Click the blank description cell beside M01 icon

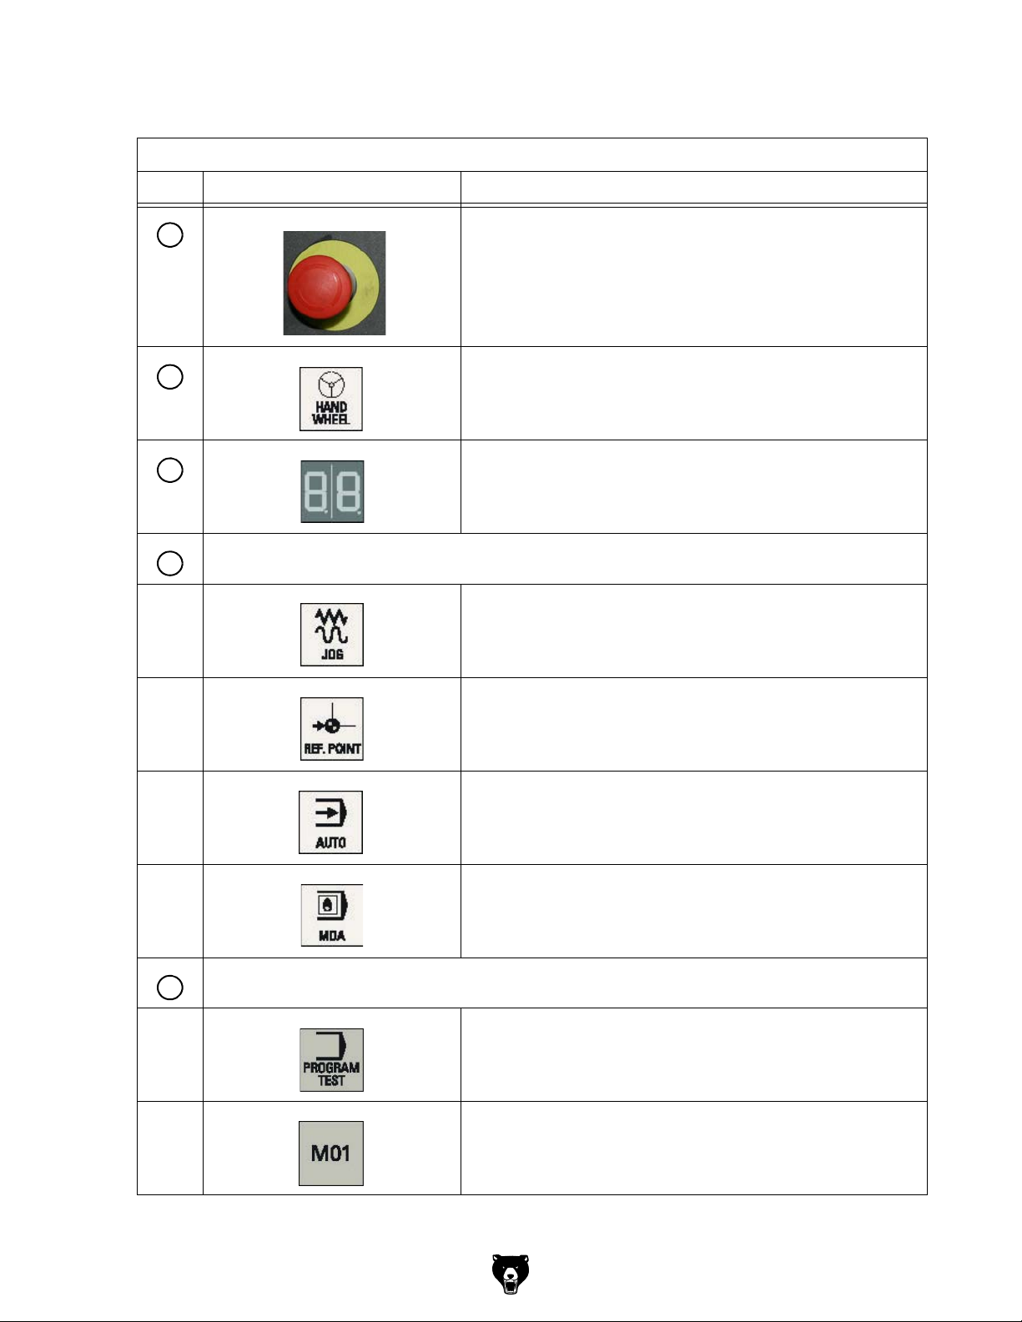(694, 1149)
